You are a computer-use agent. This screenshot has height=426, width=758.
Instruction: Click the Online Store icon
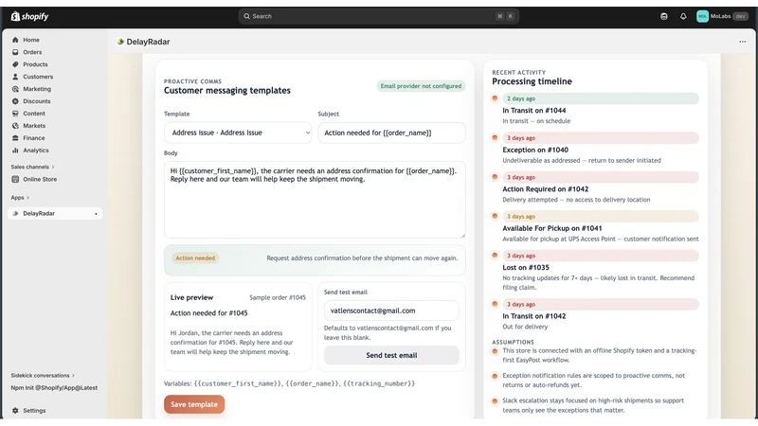pyautogui.click(x=15, y=179)
